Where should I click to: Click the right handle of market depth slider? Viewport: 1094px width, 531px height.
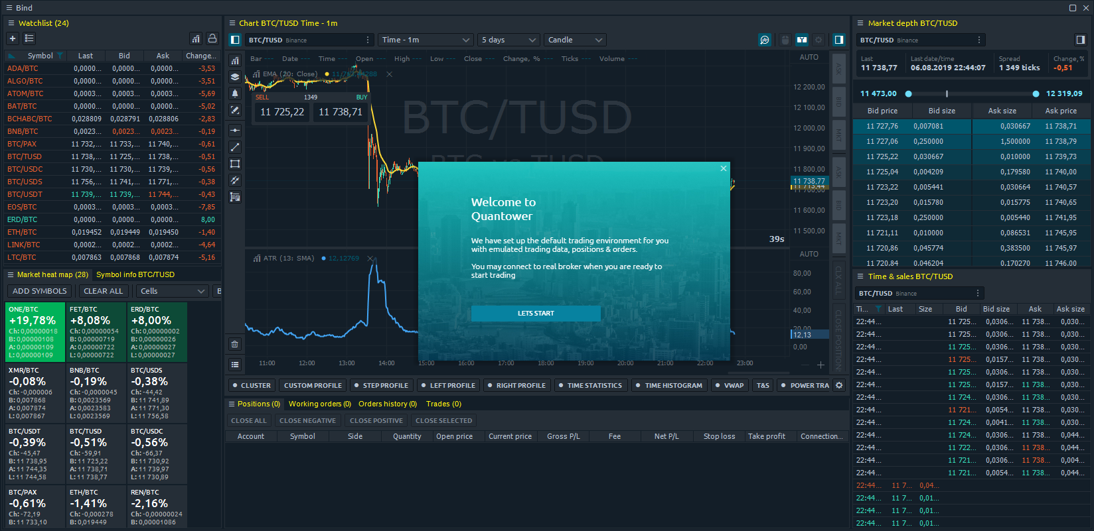click(x=1036, y=93)
